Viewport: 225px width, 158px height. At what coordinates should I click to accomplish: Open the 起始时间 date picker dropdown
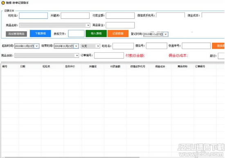(x=36, y=46)
